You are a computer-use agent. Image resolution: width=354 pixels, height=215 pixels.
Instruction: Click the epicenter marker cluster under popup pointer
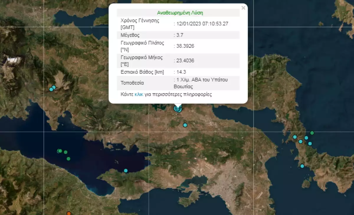click(x=178, y=109)
